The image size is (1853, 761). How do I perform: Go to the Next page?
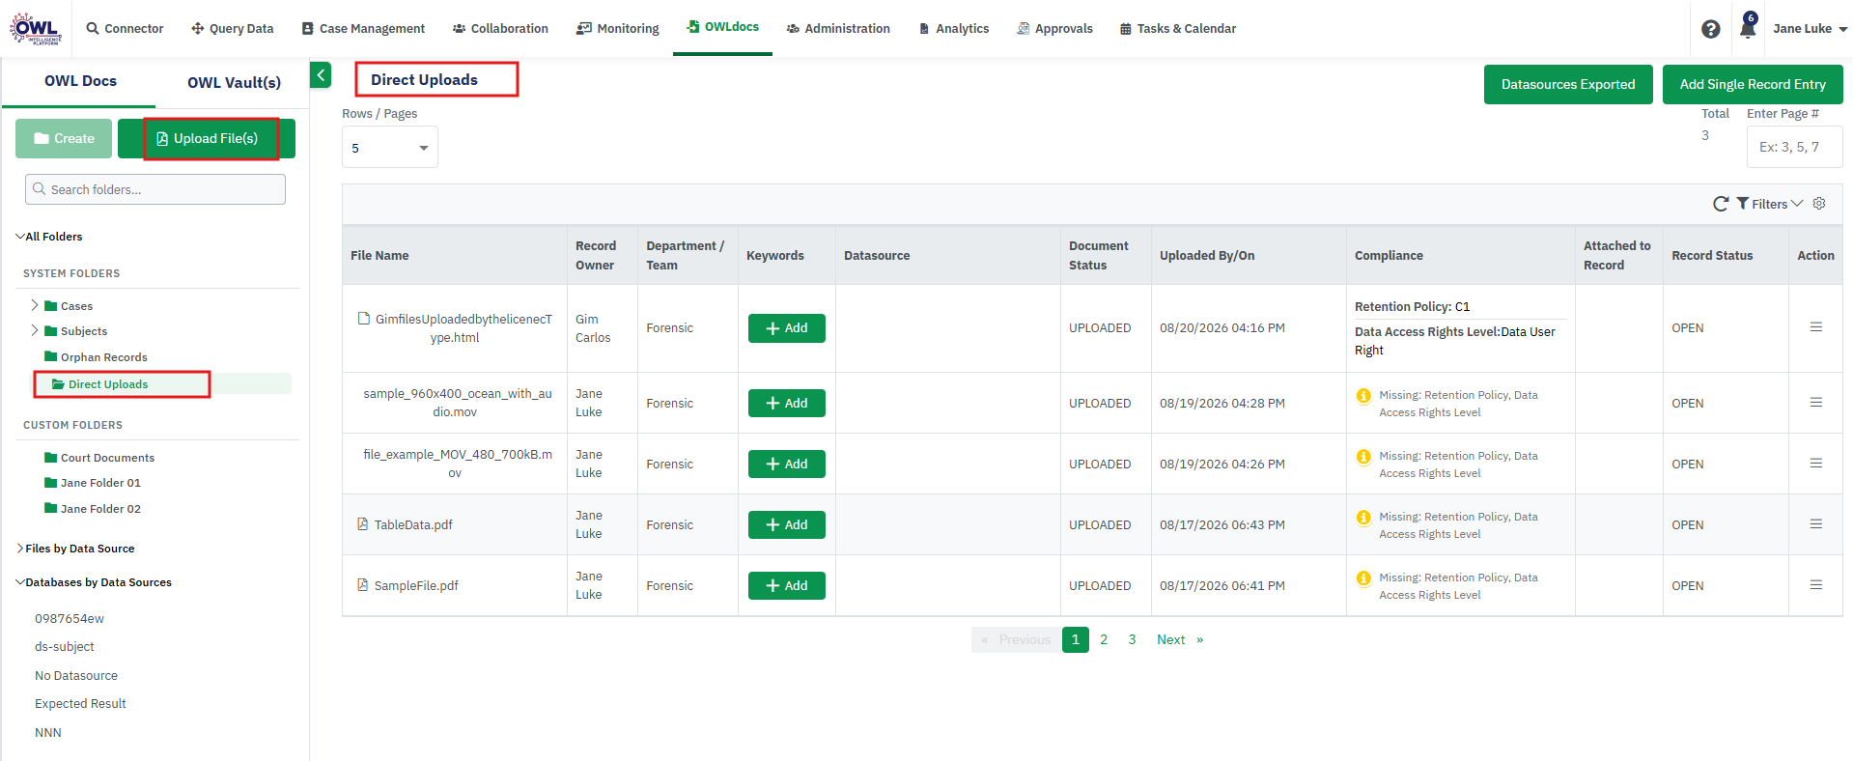point(1180,639)
